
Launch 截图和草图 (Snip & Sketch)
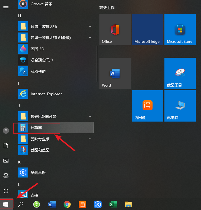point(40,150)
